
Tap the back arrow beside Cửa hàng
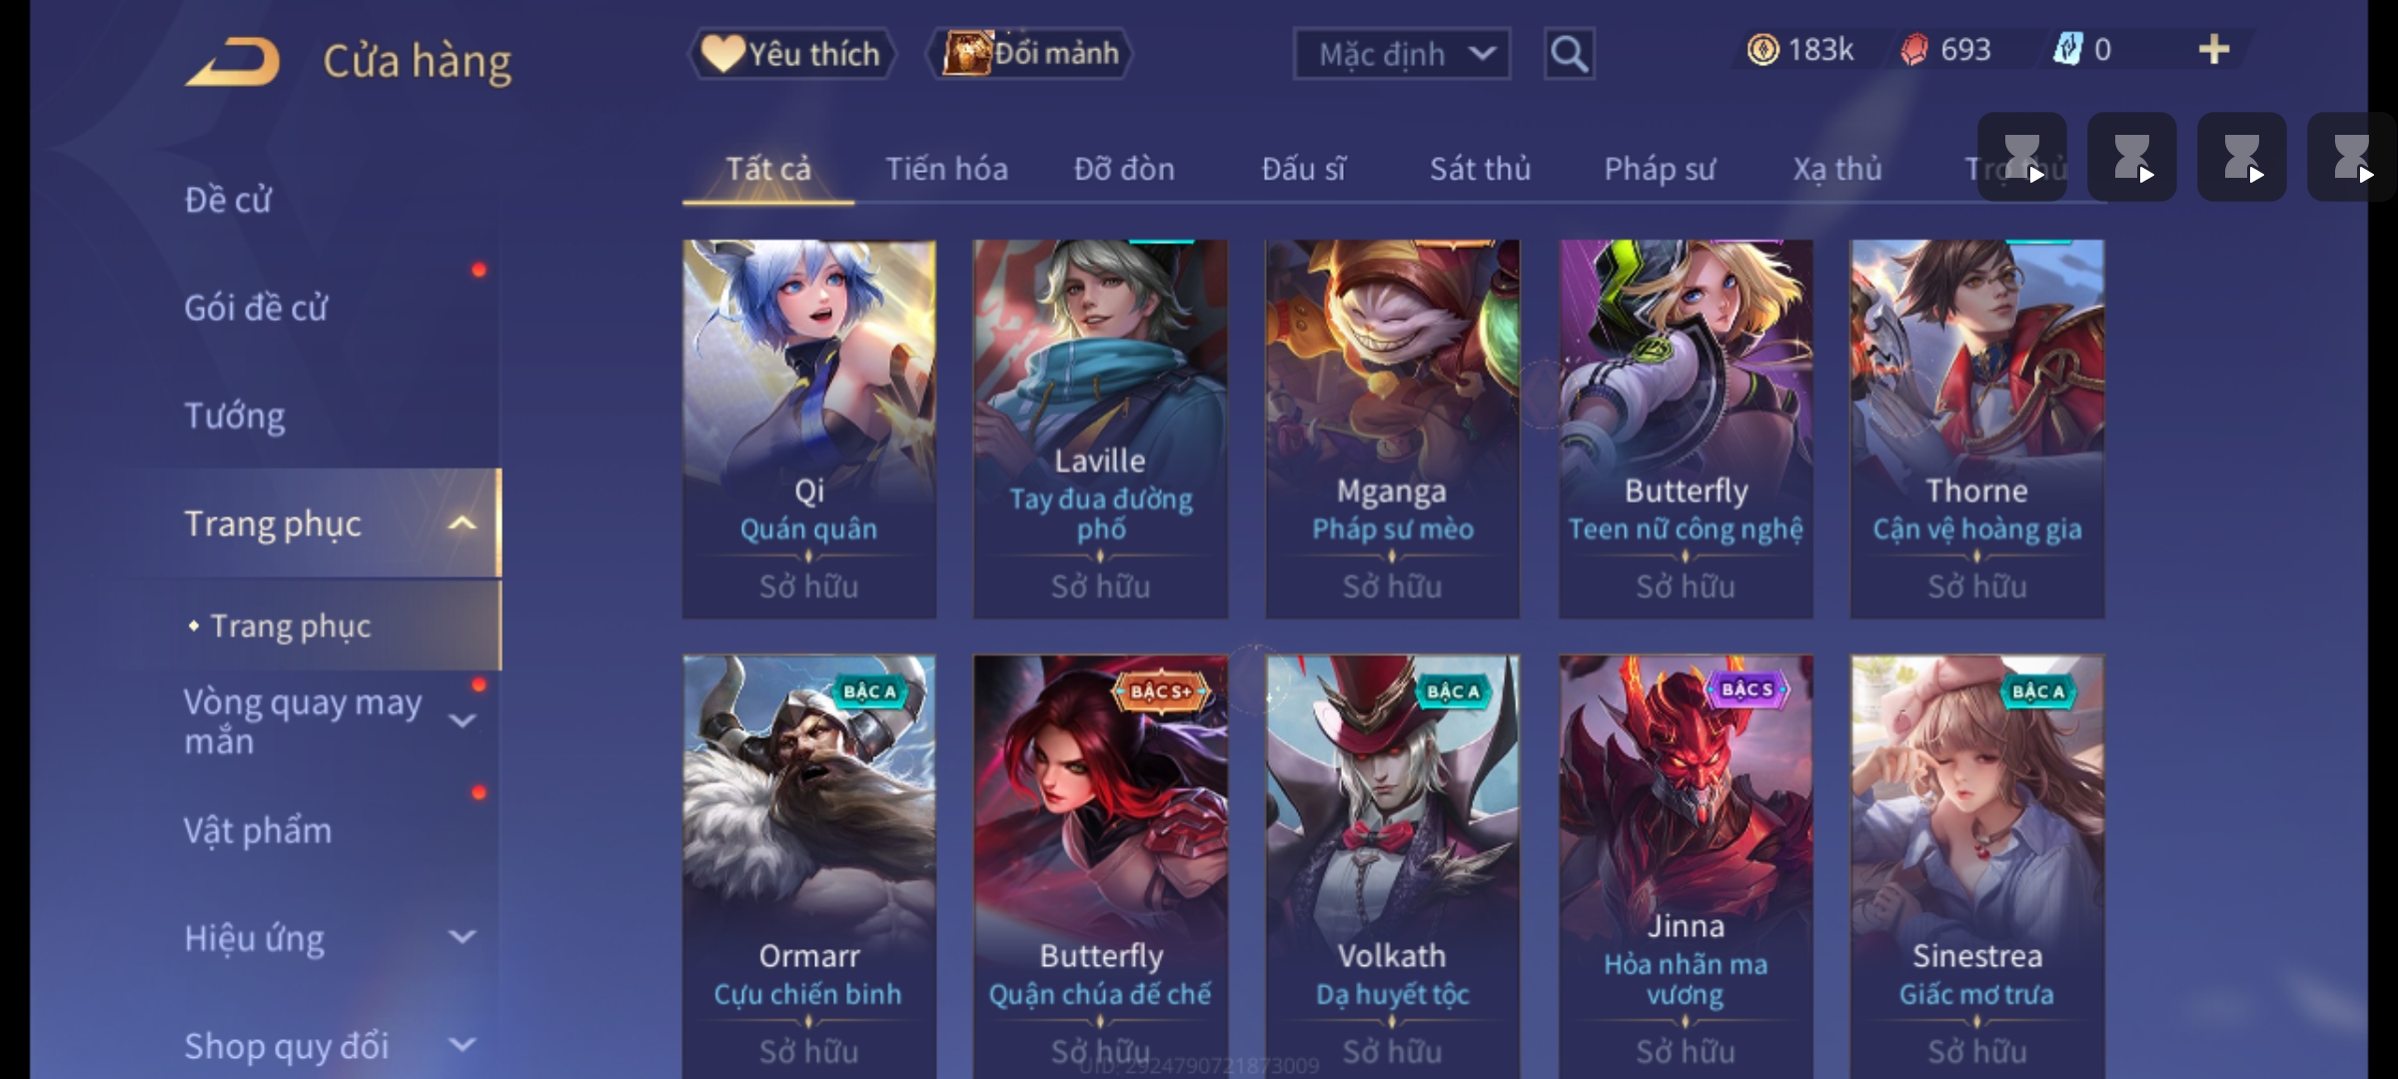point(232,62)
